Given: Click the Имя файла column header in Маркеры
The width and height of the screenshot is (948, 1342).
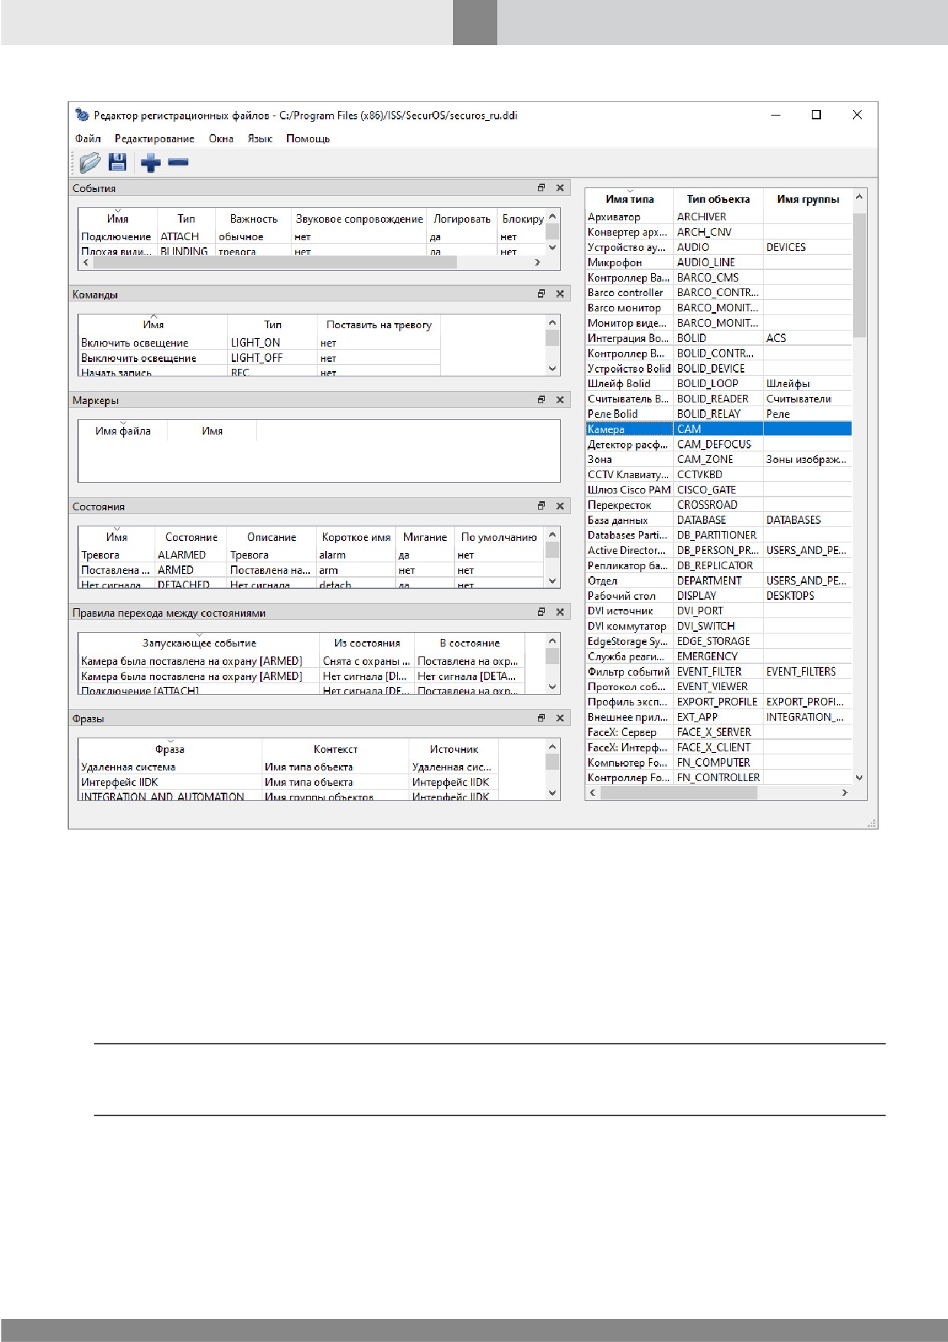Looking at the screenshot, I should point(122,431).
